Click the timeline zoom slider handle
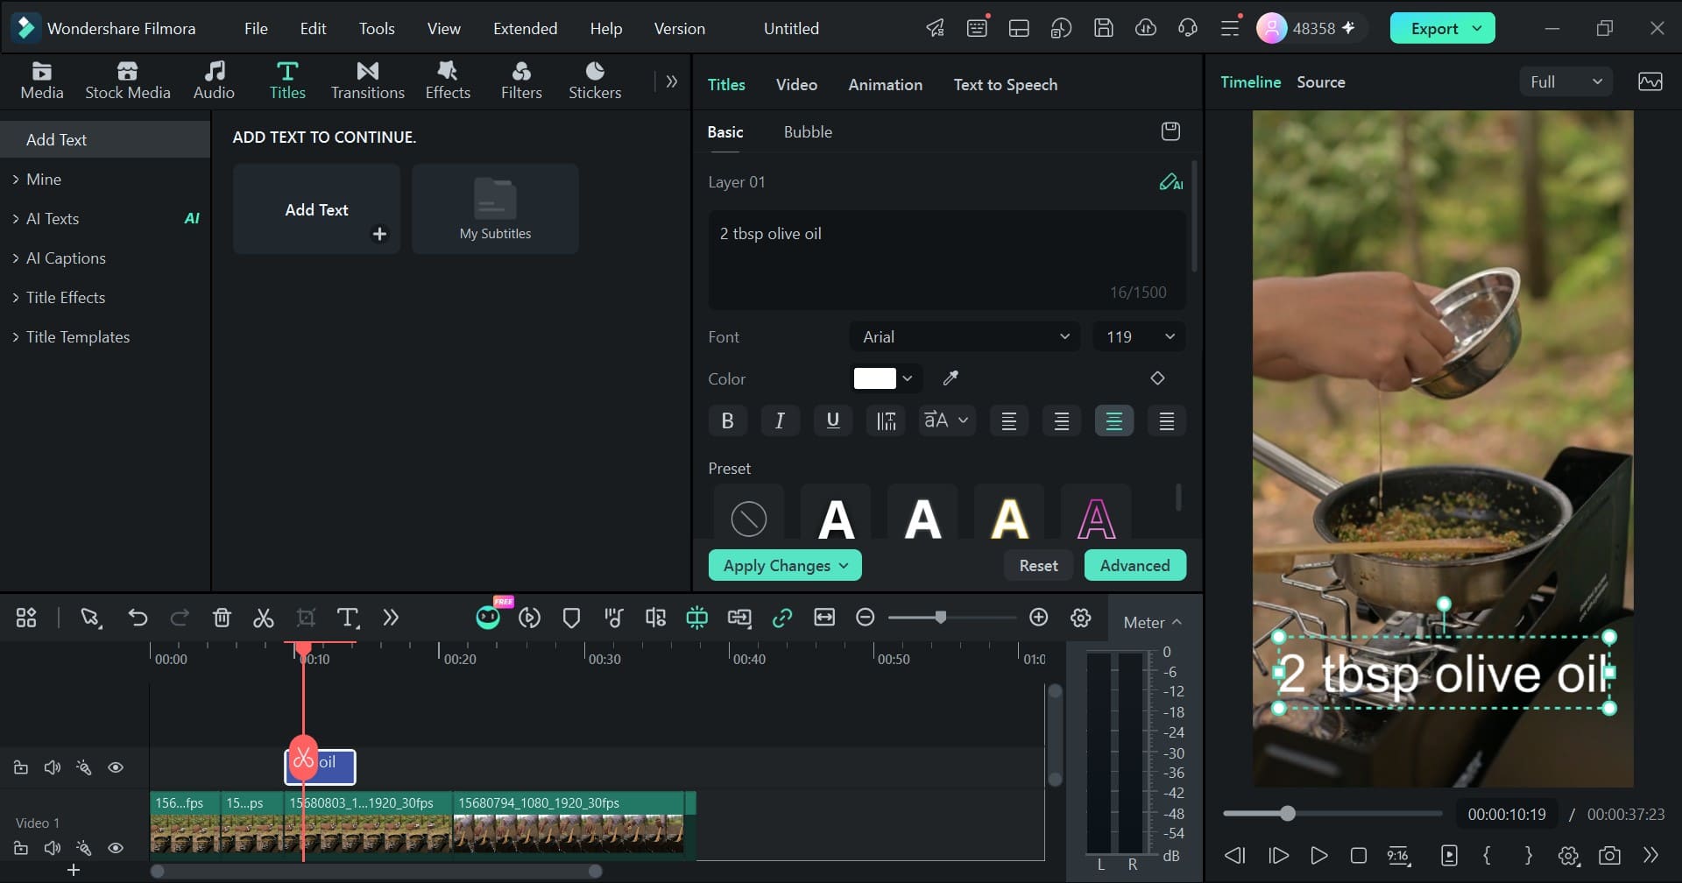1682x883 pixels. 940,618
